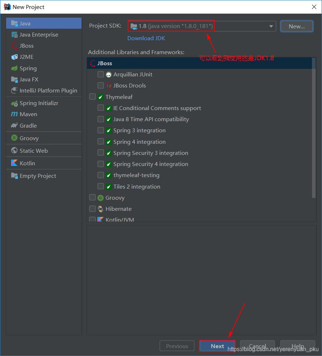Click the Help button
The height and width of the screenshot is (356, 322).
click(x=298, y=346)
